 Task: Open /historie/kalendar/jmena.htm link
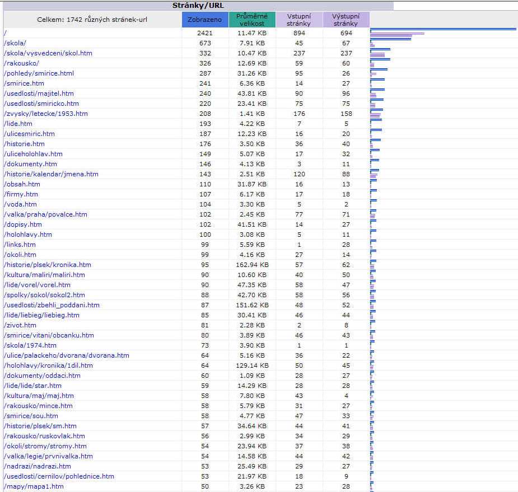pyautogui.click(x=51, y=174)
